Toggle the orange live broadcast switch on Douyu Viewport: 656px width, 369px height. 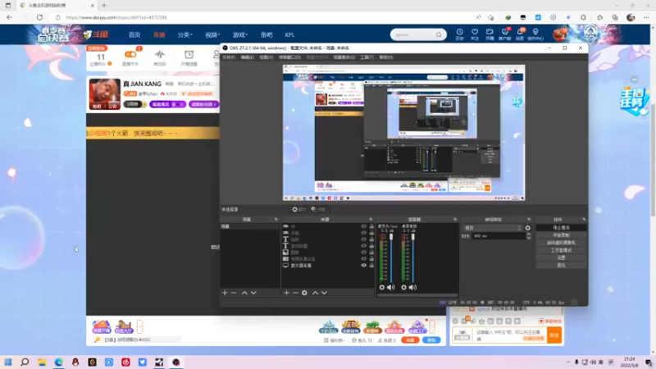pyautogui.click(x=130, y=54)
